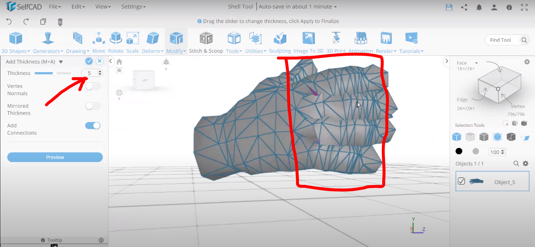The width and height of the screenshot is (535, 247).
Task: Open the Objects list settings gear
Action: click(526, 163)
